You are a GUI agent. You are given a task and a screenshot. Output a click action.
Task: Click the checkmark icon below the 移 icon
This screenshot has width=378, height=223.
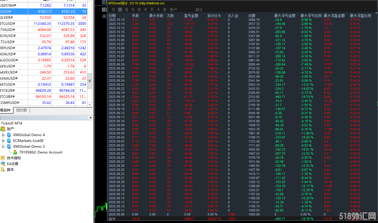click(x=104, y=16)
